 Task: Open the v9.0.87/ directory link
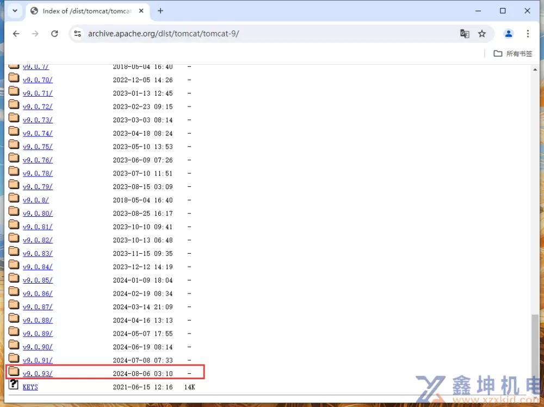click(x=38, y=307)
